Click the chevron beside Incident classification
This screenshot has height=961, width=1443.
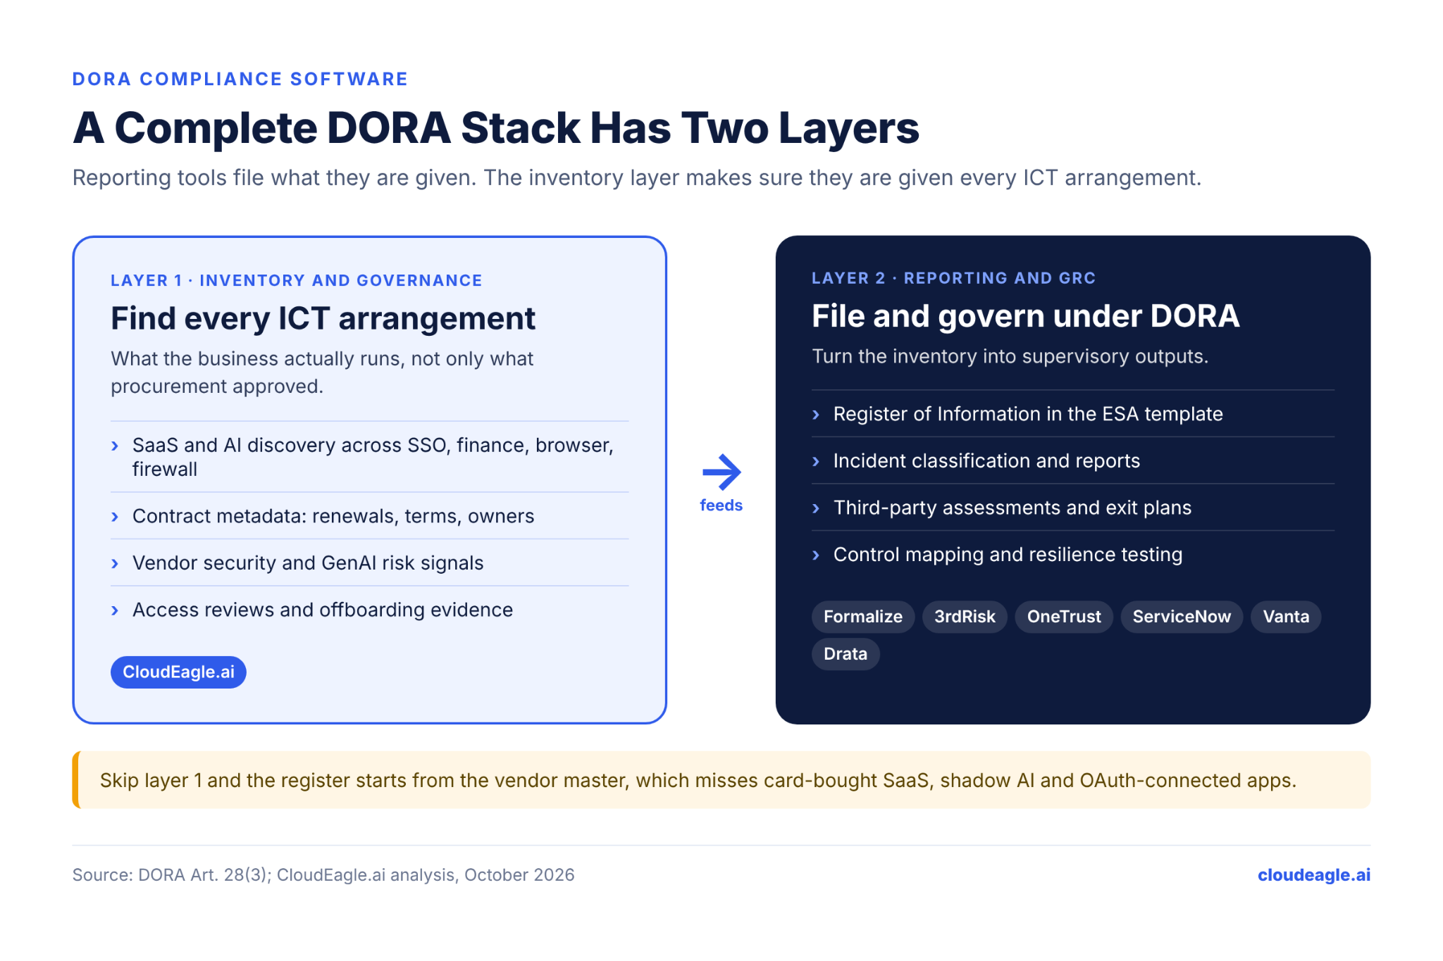click(x=816, y=461)
